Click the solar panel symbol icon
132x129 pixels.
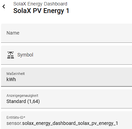[11, 55]
